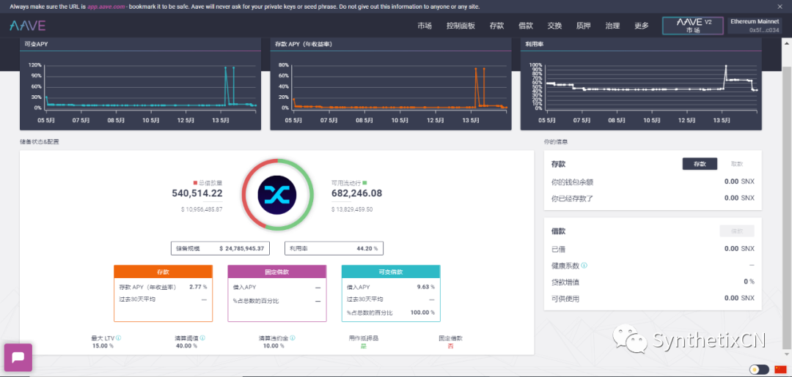
Task: Click info icon next to 清算违约金
Action: (293, 338)
